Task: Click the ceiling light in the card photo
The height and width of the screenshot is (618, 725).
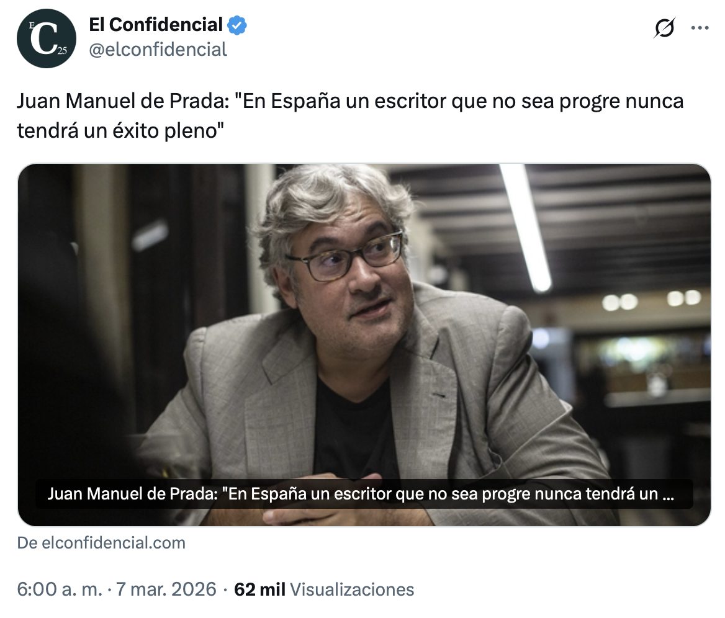Action: click(x=525, y=226)
